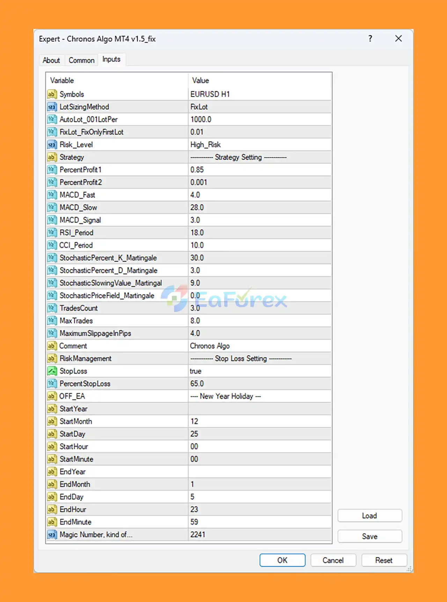This screenshot has width=447, height=602.
Task: Click the string icon beside Strategy
Action: tap(52, 157)
